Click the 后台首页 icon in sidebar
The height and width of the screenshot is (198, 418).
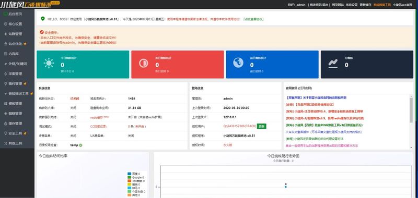pos(6,14)
